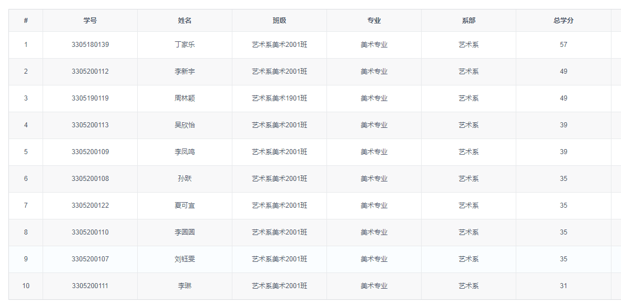Screen dimensions: 621x306
Task: Click the 学号 column header
Action: 90,21
